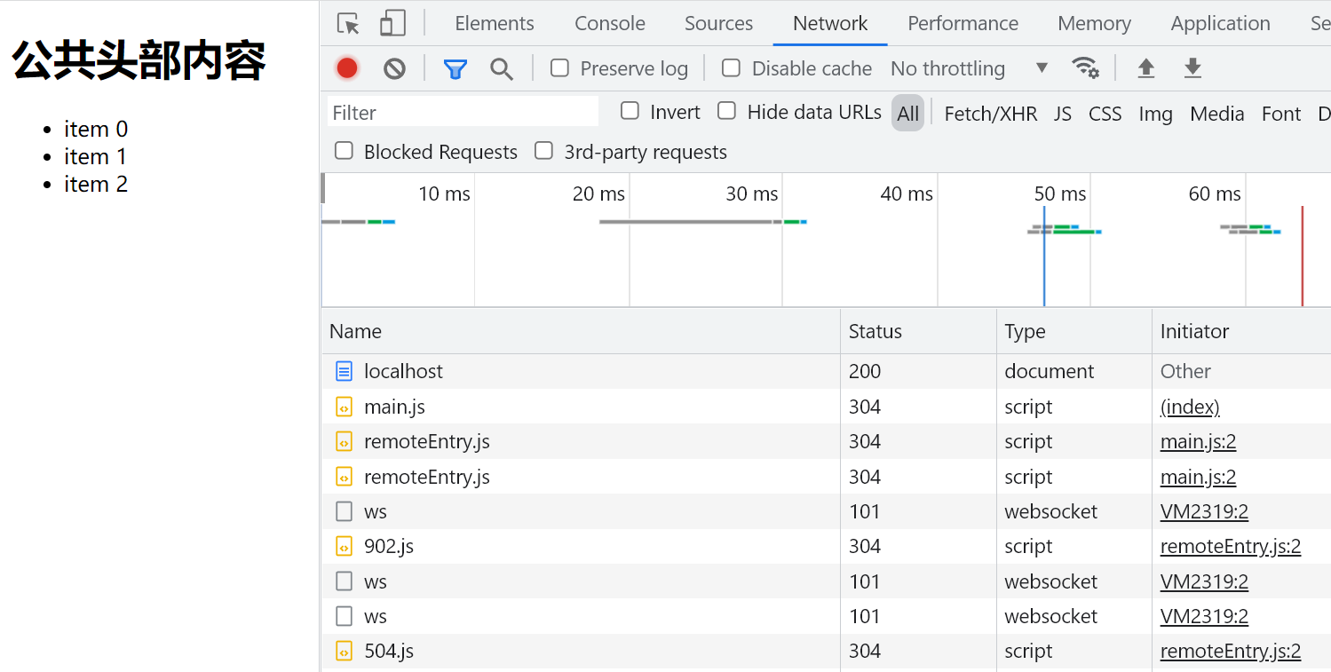Screen dimensions: 1331x672
Task: Enable the Preserve log checkbox
Action: coord(559,68)
